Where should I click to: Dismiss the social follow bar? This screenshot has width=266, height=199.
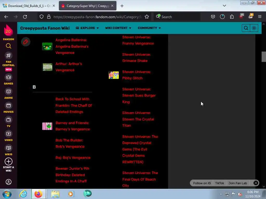256,183
